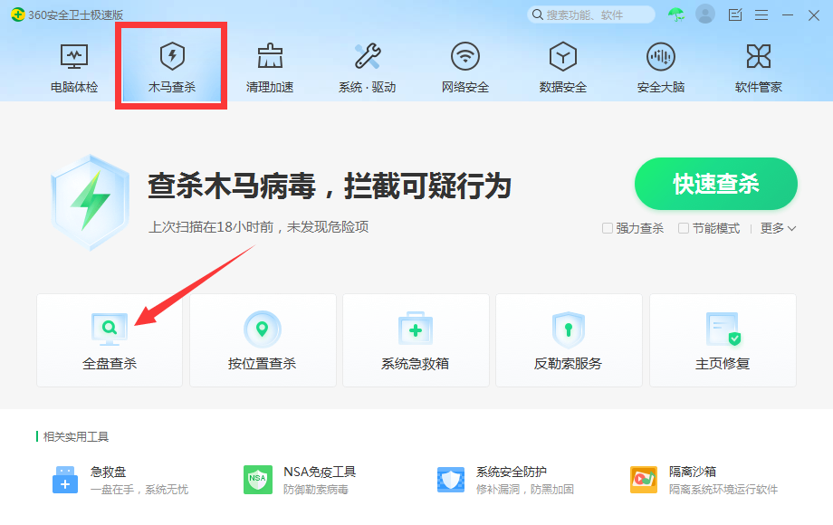
Task: Expand the 更多 dropdown
Action: pyautogui.click(x=778, y=228)
